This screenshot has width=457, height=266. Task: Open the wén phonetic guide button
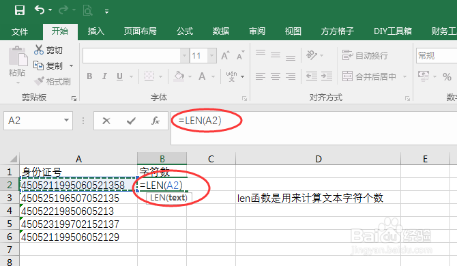(232, 76)
